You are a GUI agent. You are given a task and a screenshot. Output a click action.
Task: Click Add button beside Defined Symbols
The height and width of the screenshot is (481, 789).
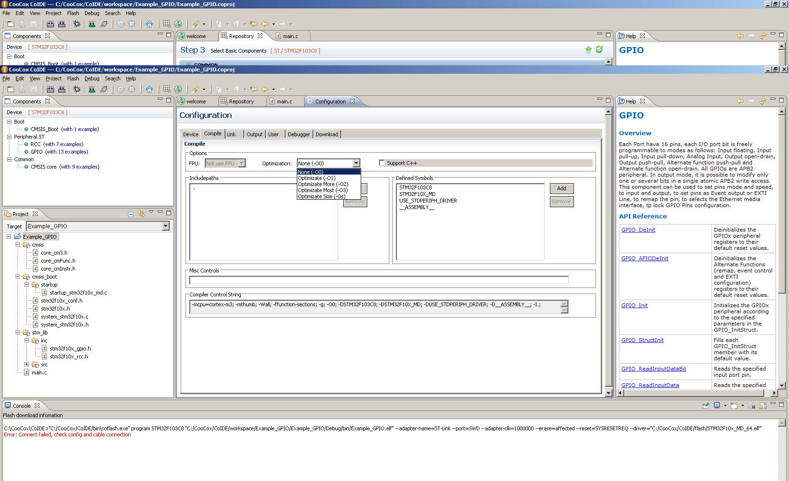pyautogui.click(x=561, y=188)
